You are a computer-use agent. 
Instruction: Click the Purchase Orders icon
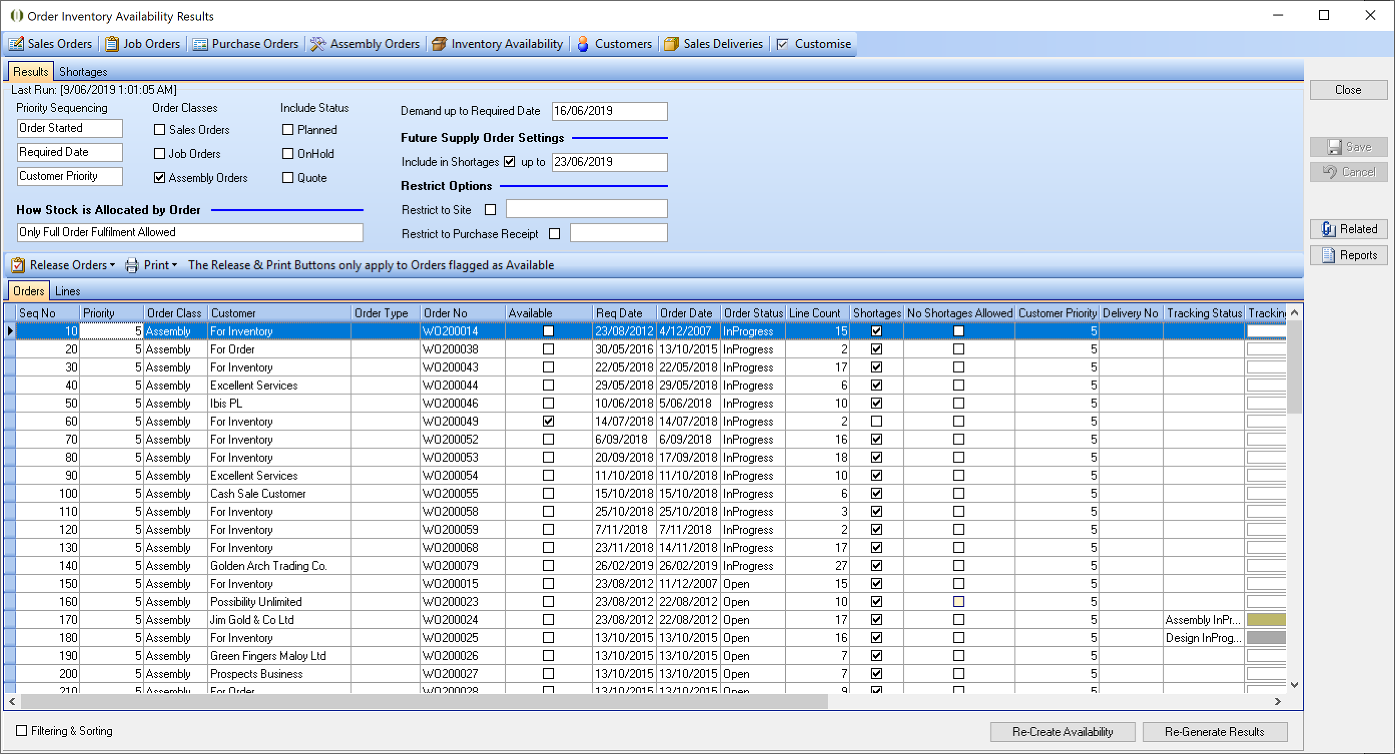tap(200, 44)
